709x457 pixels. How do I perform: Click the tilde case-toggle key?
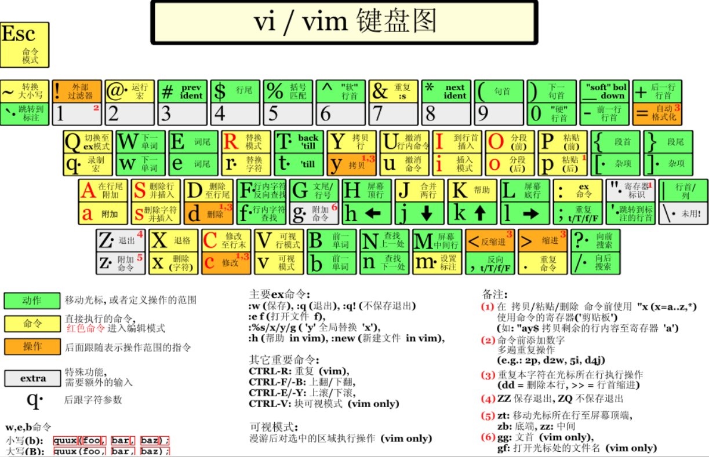(23, 91)
